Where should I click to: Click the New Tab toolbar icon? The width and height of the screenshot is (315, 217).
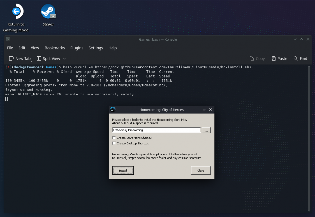(x=11, y=59)
